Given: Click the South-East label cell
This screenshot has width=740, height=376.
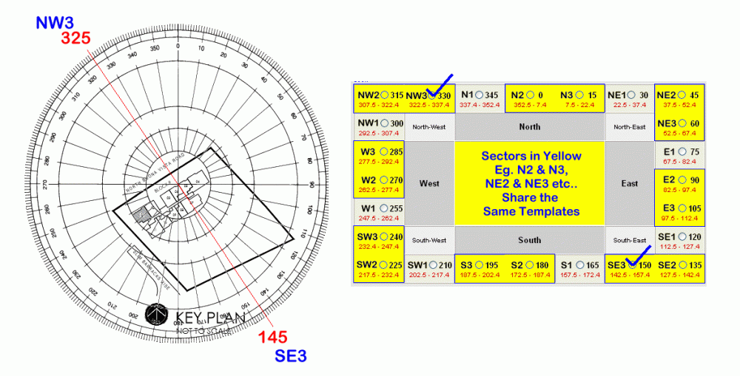Looking at the screenshot, I should [629, 240].
